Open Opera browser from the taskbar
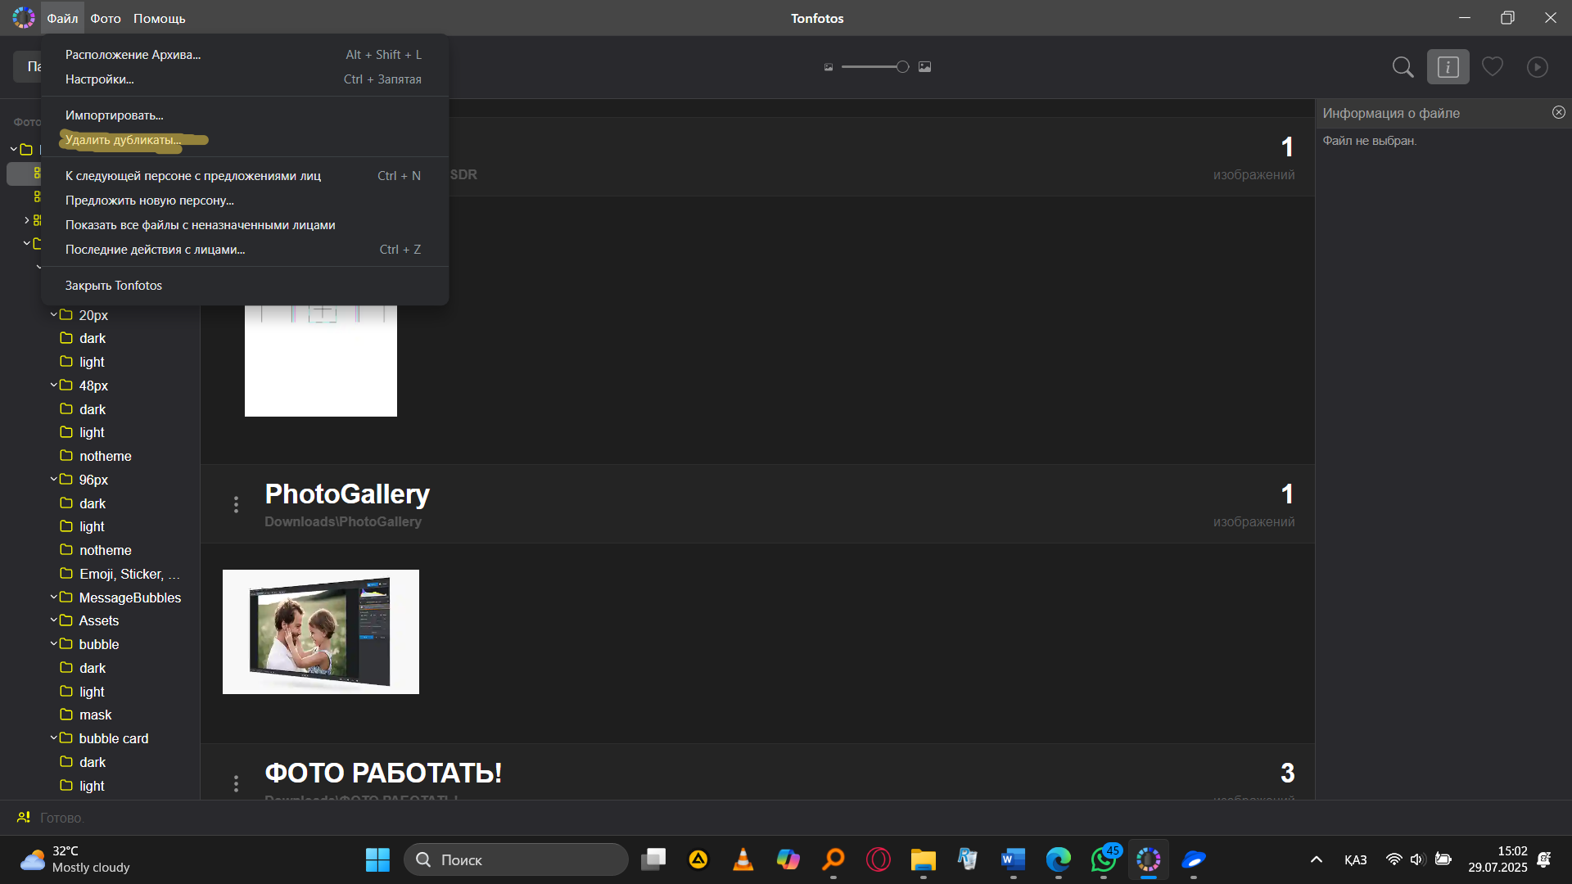This screenshot has width=1572, height=884. click(x=878, y=859)
